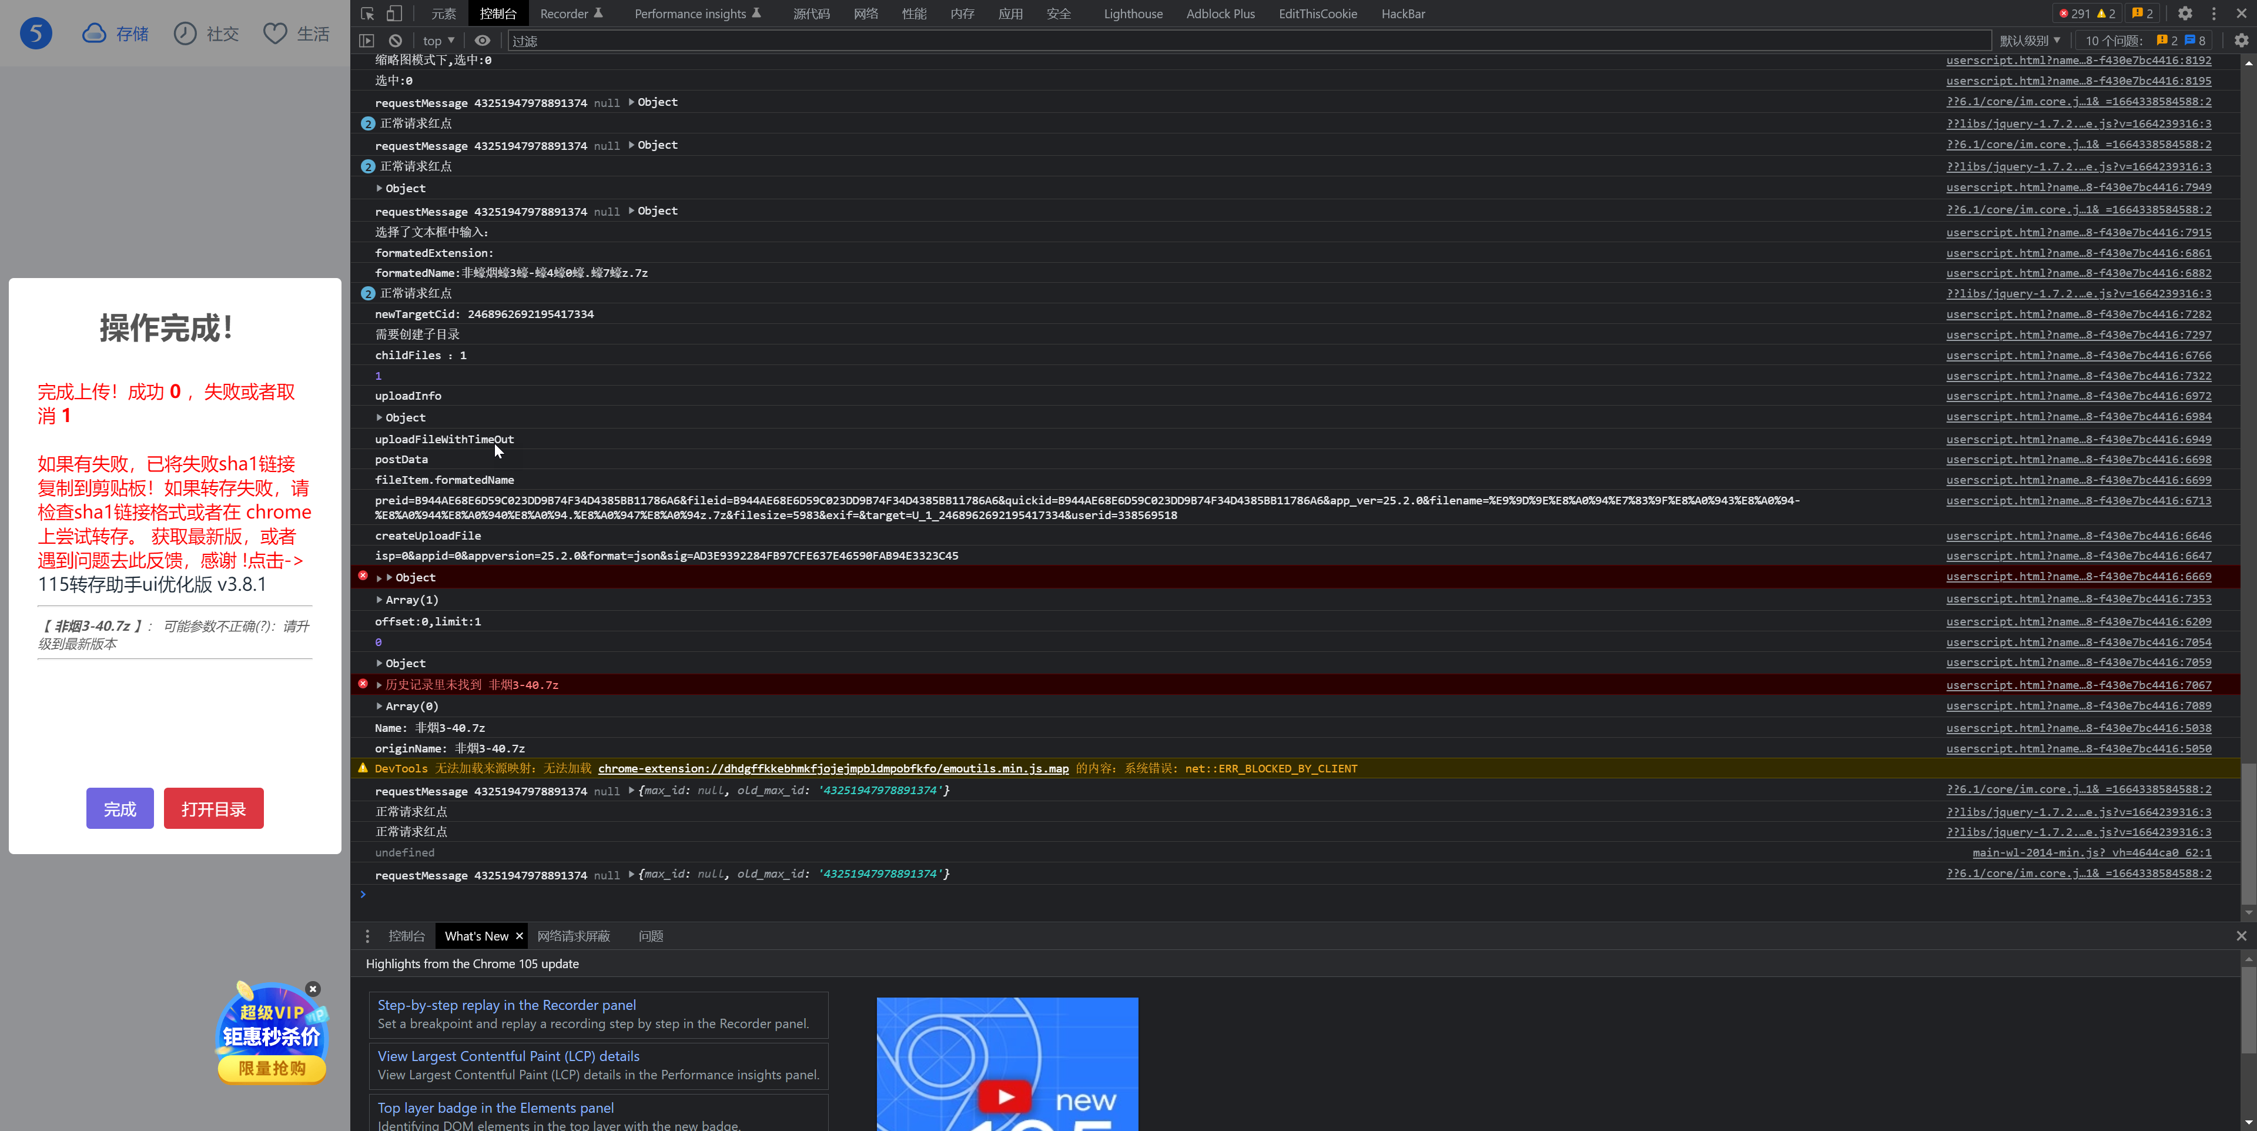Click the clear console icon

pos(395,41)
